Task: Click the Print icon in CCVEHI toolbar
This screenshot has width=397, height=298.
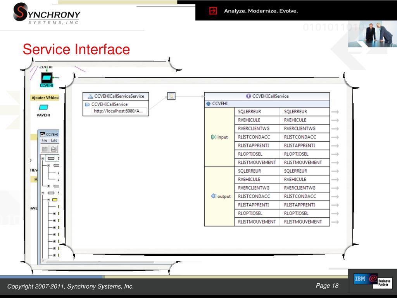Action: [x=54, y=149]
